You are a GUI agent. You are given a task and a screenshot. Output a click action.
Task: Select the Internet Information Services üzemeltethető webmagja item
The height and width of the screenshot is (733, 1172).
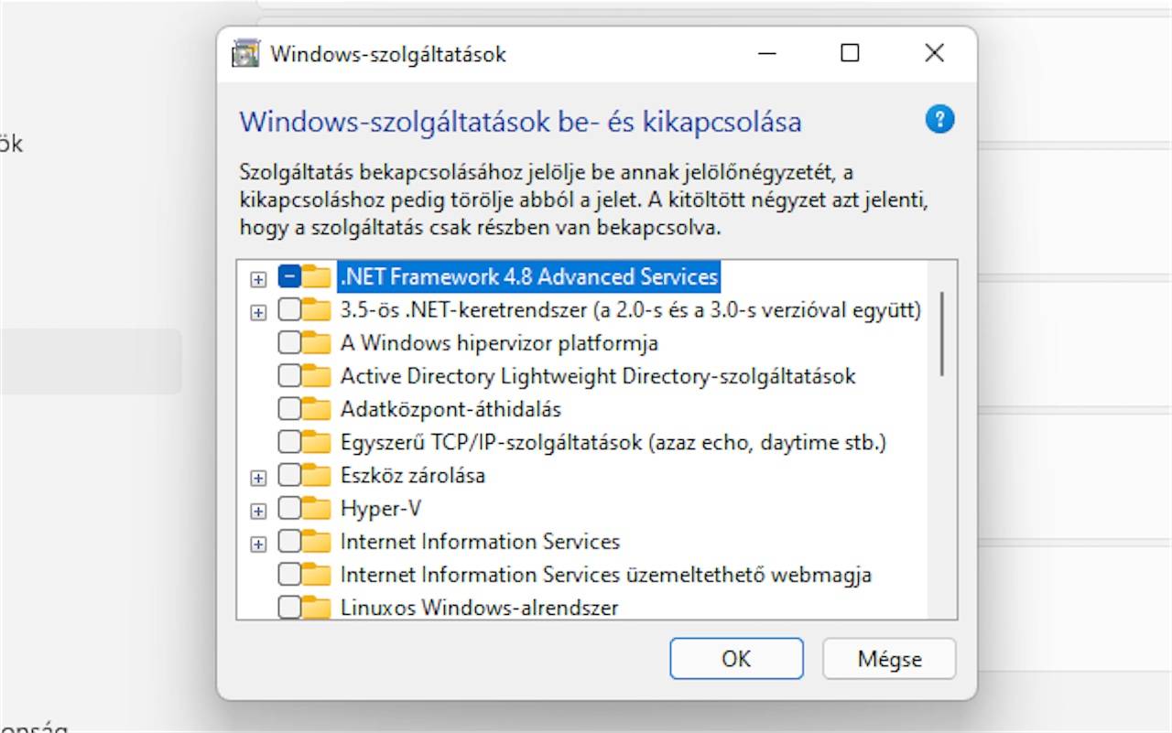(x=605, y=575)
